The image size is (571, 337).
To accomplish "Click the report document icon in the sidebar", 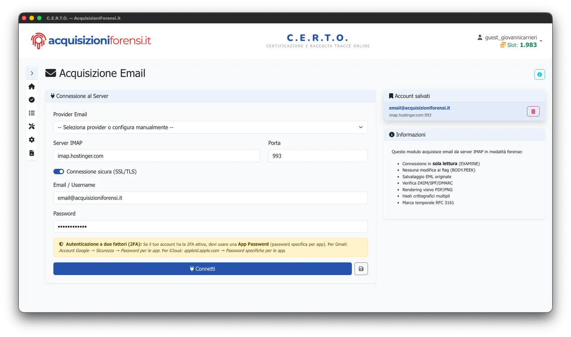I will [x=31, y=153].
